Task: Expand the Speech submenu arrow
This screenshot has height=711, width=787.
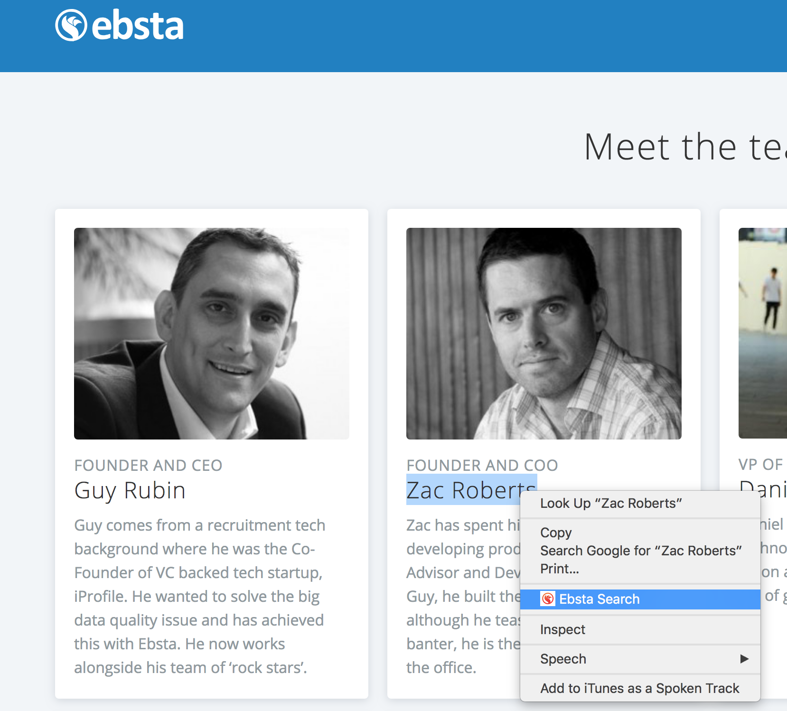Action: [x=744, y=659]
